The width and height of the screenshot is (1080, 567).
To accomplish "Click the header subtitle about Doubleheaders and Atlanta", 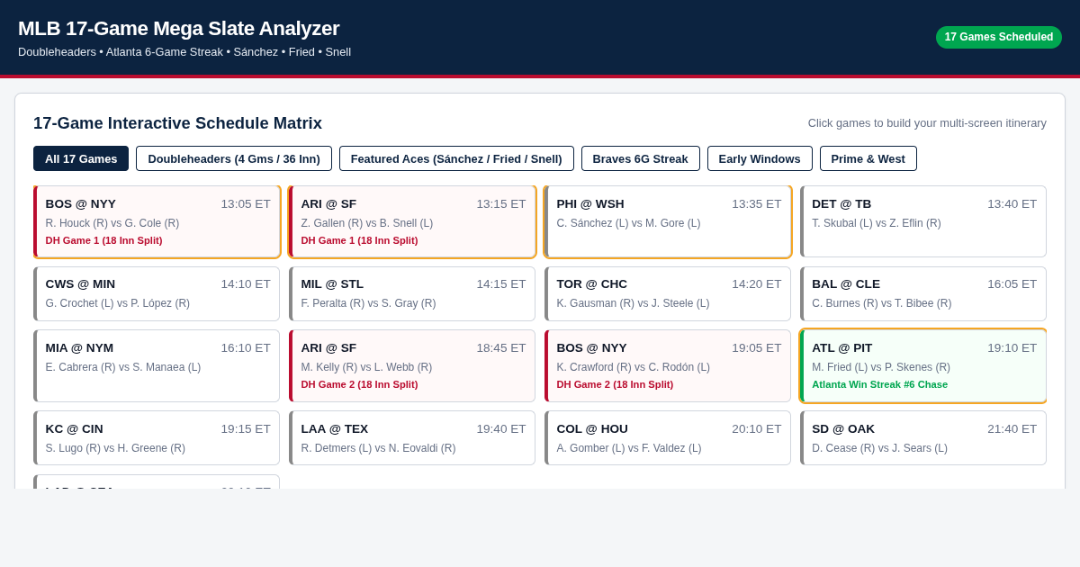I will pos(184,52).
